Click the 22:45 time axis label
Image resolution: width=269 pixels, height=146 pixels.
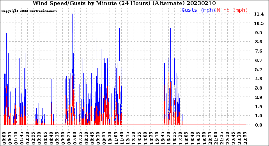tap(233, 138)
